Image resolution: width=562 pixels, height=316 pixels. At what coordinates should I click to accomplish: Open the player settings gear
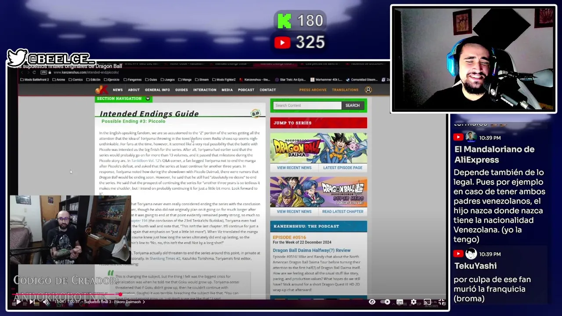[414, 302]
